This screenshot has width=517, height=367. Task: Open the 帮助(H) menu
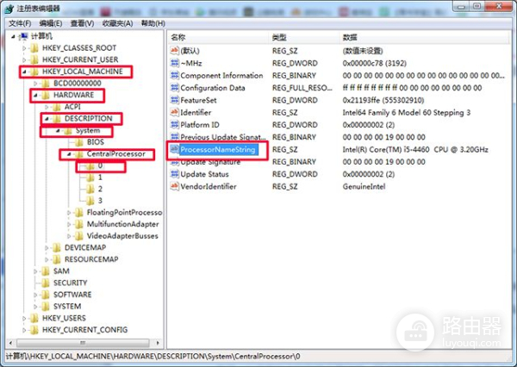(153, 23)
